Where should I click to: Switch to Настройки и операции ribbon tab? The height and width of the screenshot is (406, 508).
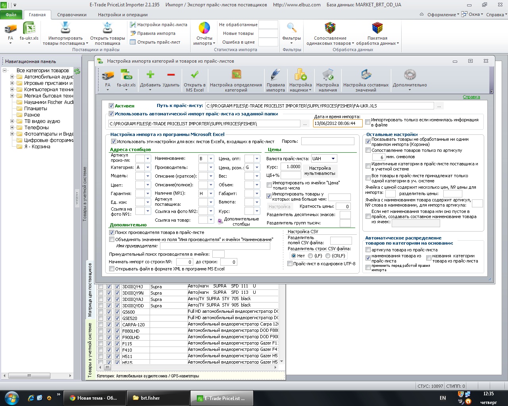point(123,15)
